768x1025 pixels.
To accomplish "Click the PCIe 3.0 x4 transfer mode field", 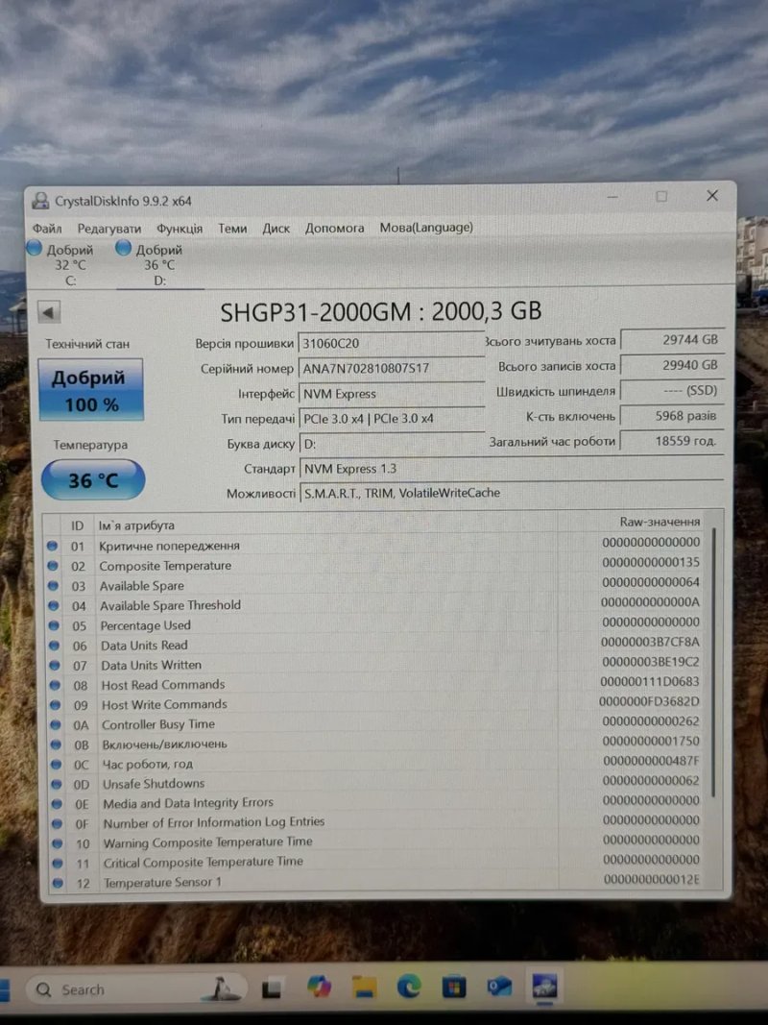I will [x=391, y=419].
